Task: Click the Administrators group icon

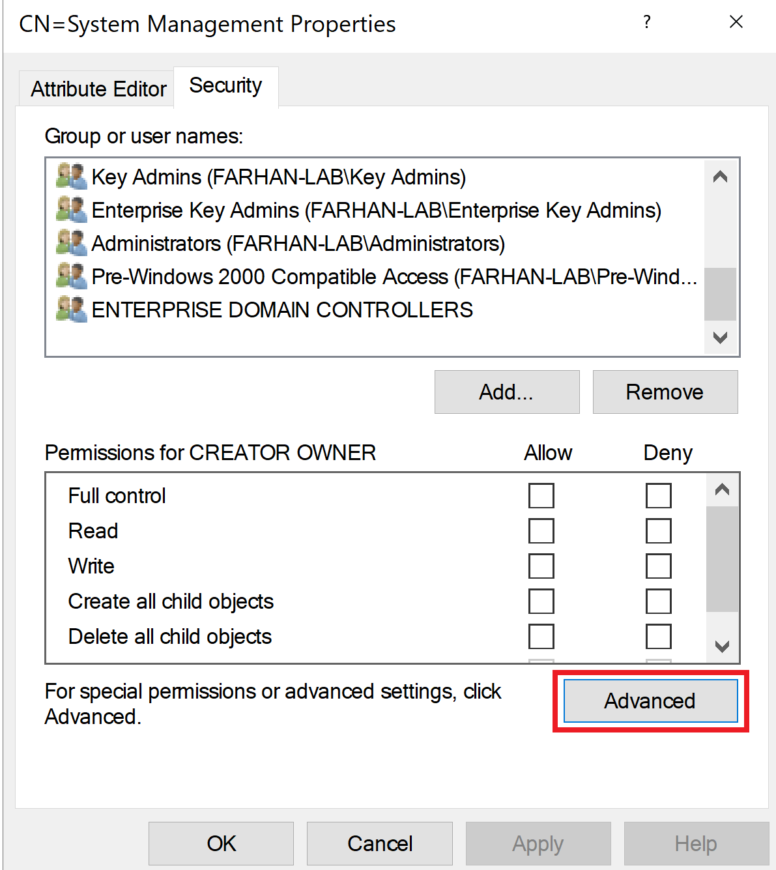Action: pos(71,243)
